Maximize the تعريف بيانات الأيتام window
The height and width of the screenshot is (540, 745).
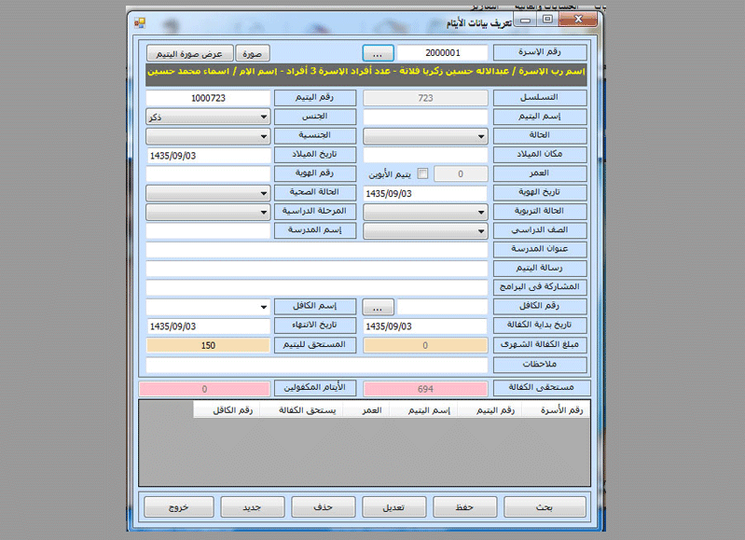tap(547, 20)
